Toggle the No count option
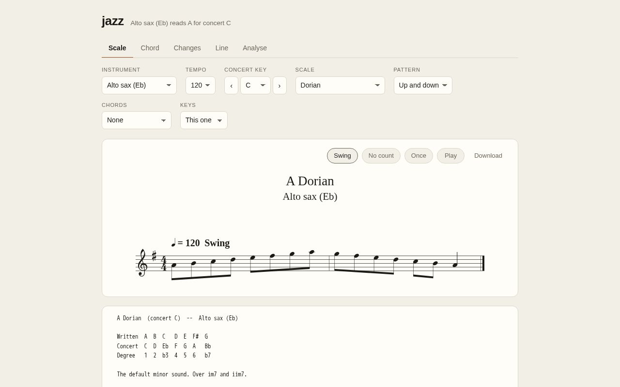Viewport: 620px width, 387px height. [x=381, y=156]
